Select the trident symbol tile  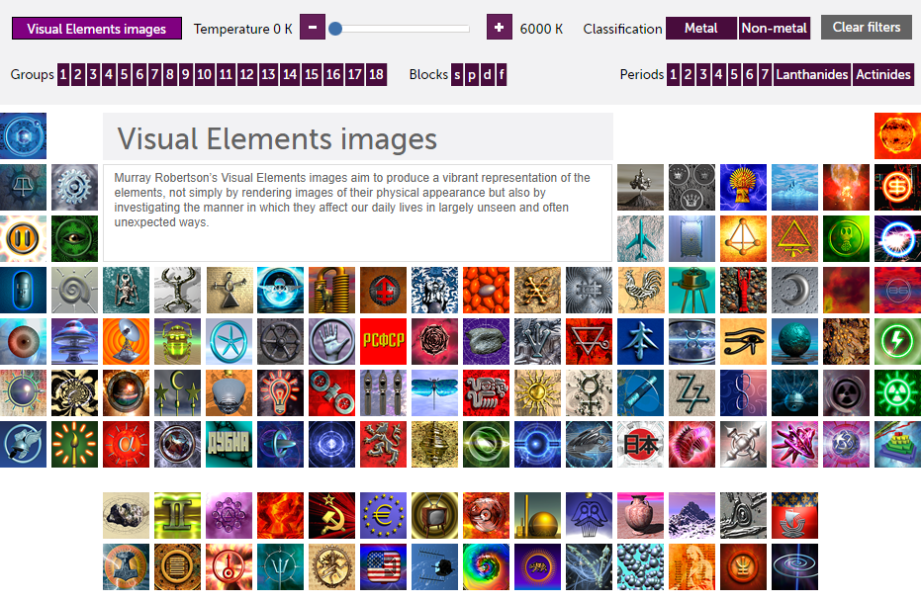pos(280,566)
